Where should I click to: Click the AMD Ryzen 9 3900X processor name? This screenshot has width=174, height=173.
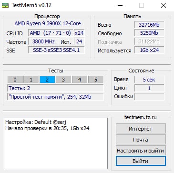(48, 23)
